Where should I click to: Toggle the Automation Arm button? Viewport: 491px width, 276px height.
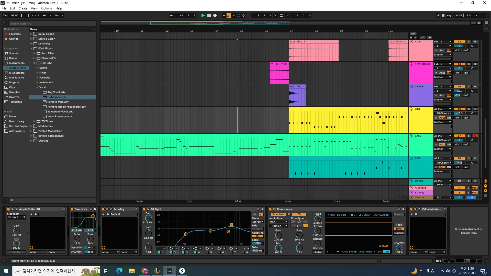229,16
